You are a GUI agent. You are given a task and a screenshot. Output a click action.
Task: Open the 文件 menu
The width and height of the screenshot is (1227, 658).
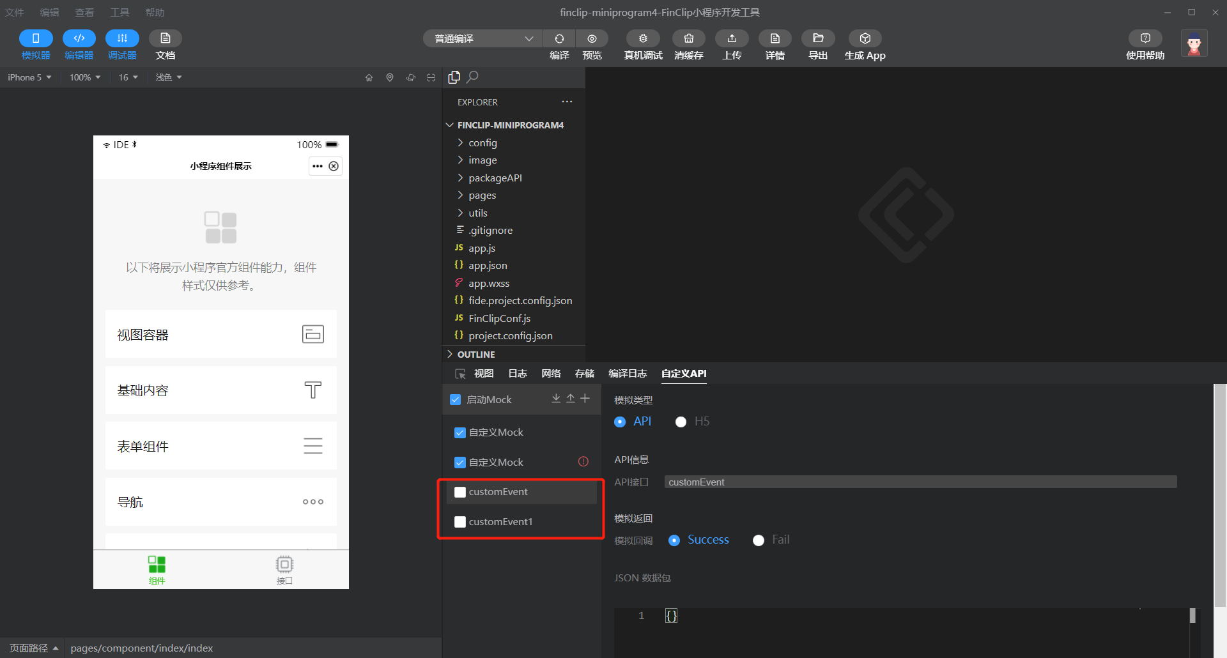pyautogui.click(x=15, y=12)
